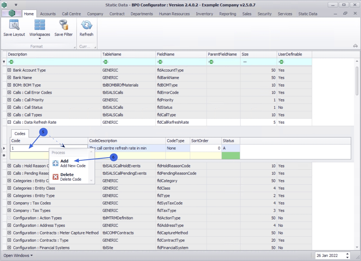Open the Accounts ribbon tab
Image resolution: width=361 pixels, height=261 pixels.
[x=48, y=14]
